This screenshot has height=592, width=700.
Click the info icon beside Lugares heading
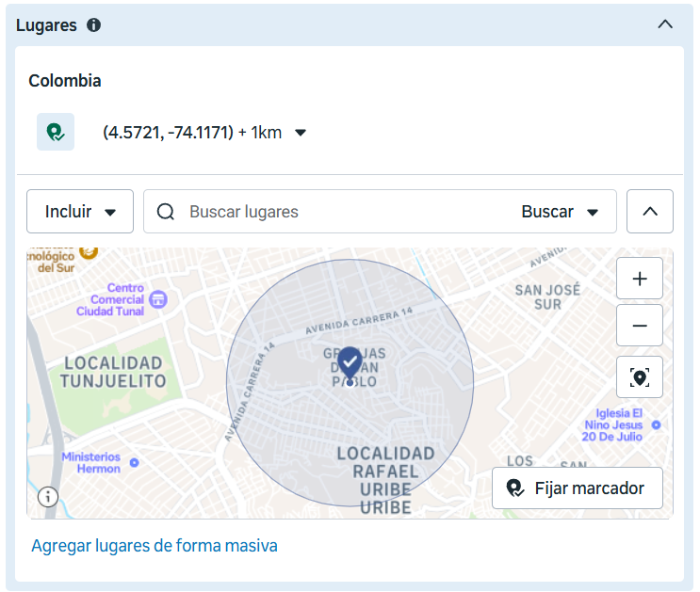93,25
